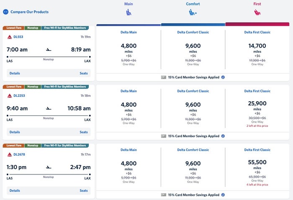Click the Delta logo beside DL2678
The height and width of the screenshot is (200, 293).
click(10, 155)
